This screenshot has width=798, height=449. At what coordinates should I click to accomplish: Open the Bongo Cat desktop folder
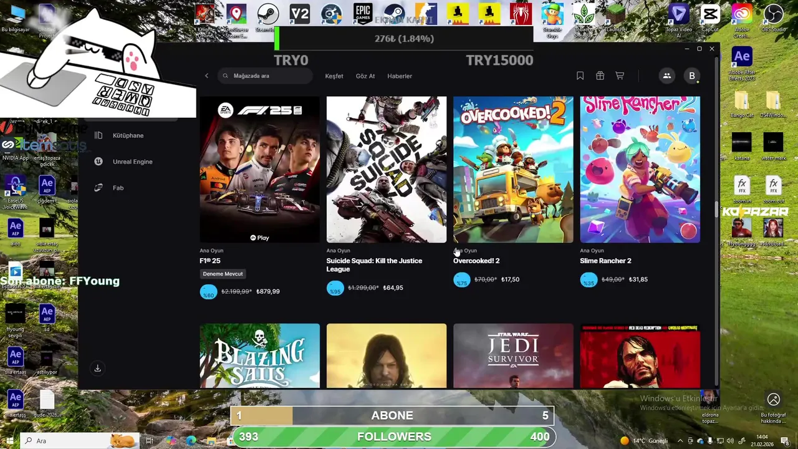click(742, 104)
